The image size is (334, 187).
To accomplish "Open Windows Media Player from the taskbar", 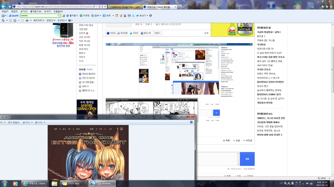I will pyautogui.click(x=15, y=184).
